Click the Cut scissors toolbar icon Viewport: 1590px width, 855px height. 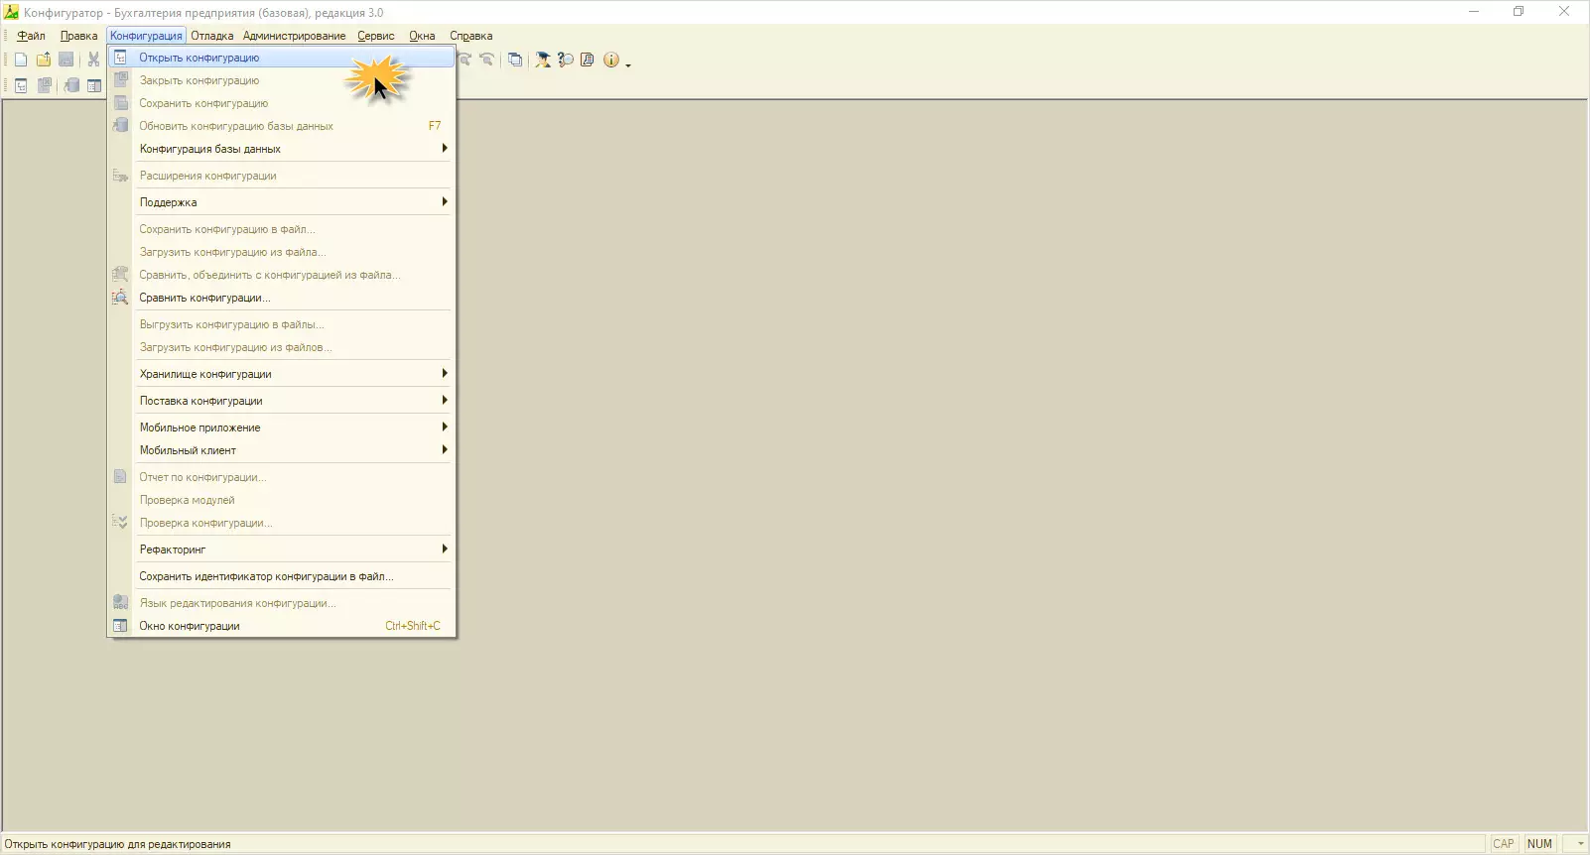tap(93, 60)
